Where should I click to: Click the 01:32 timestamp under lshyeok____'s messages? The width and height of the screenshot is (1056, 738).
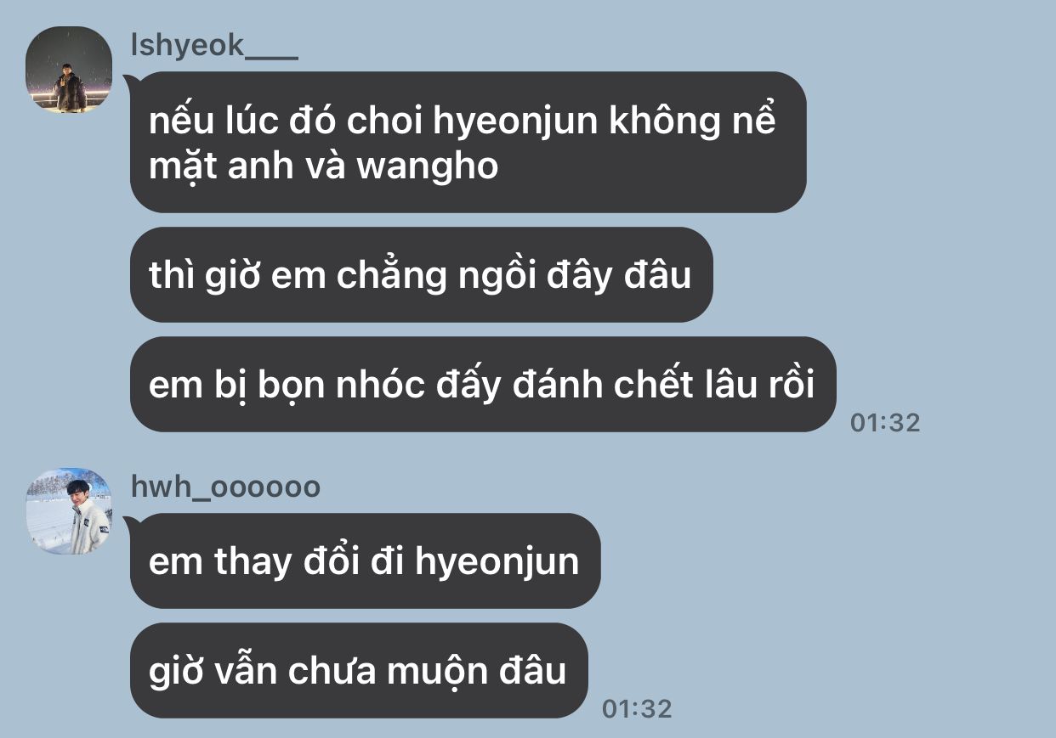(885, 422)
